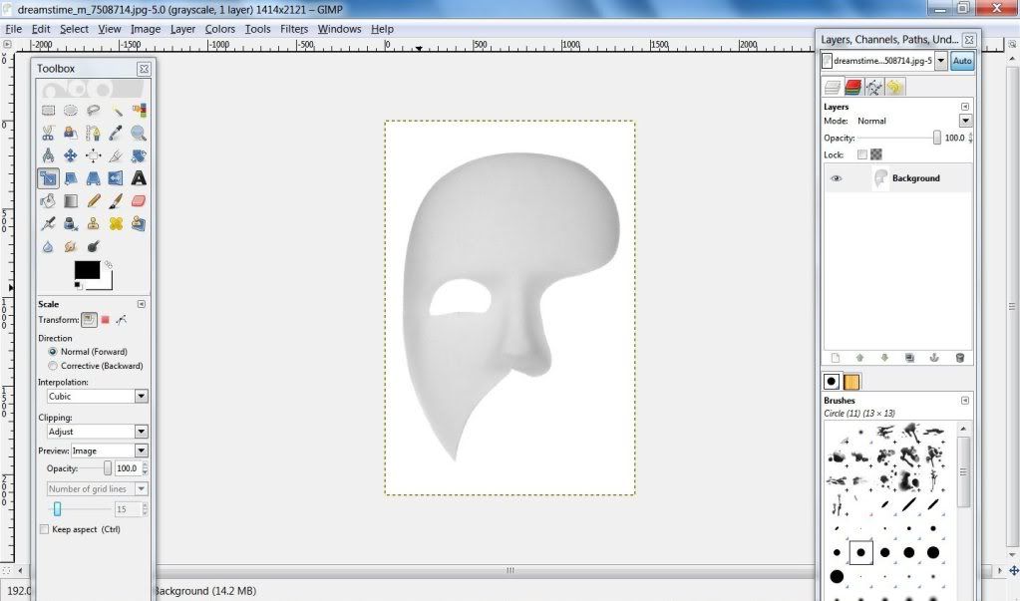Select the Measure compass tool
The height and width of the screenshot is (601, 1020).
tap(48, 155)
